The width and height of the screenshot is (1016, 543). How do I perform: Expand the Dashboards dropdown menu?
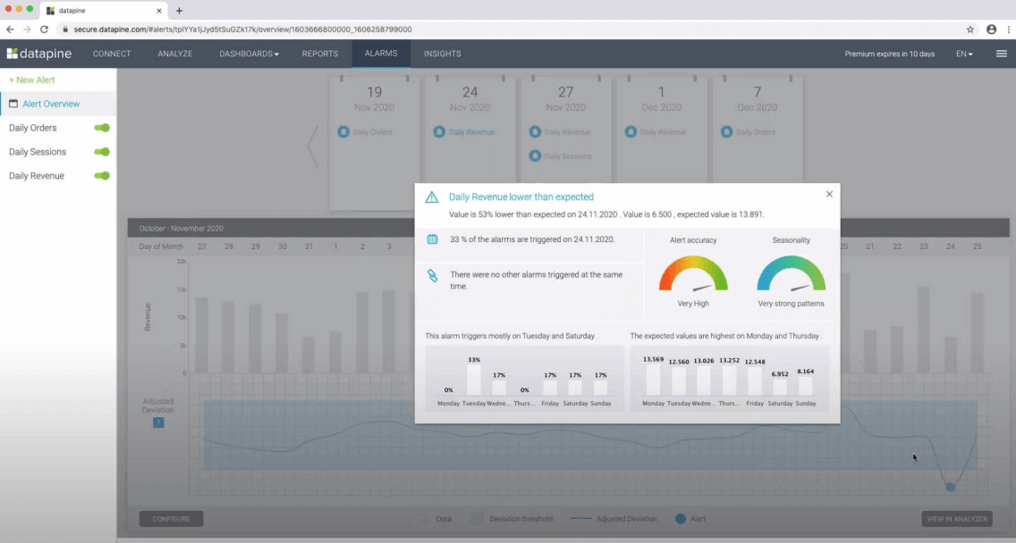[x=249, y=54]
